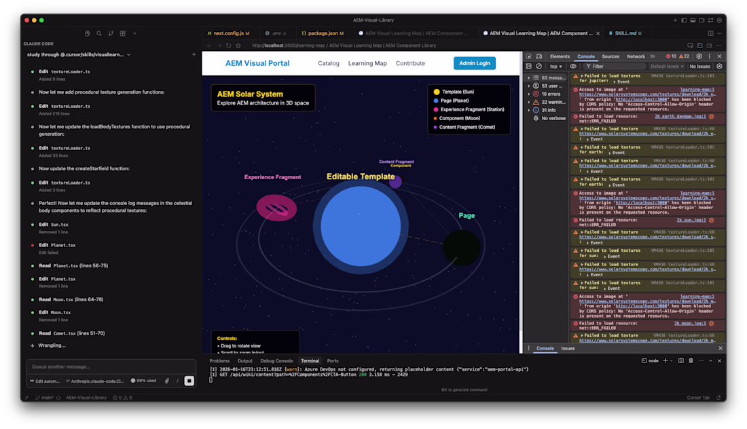The height and width of the screenshot is (429, 747).
Task: Switch to the Issues drawer tab
Action: pos(568,348)
